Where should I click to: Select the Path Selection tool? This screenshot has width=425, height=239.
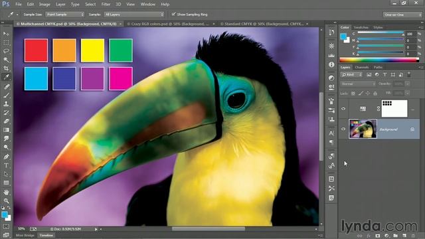6,174
